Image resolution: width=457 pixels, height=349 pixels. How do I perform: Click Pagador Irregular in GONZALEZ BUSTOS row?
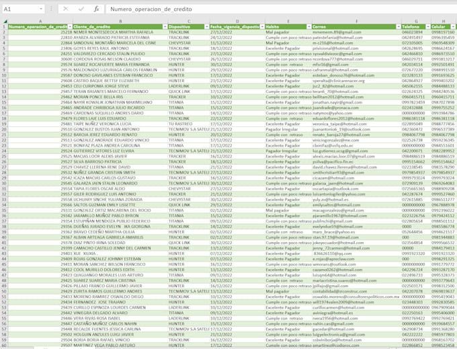(x=288, y=129)
